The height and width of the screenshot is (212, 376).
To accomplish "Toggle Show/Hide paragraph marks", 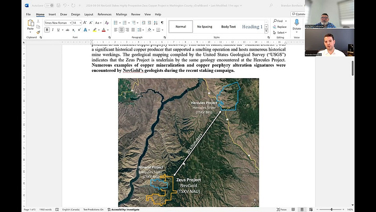I will tap(162, 23).
